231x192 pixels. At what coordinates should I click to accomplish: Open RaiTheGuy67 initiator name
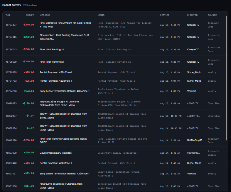click(x=195, y=140)
